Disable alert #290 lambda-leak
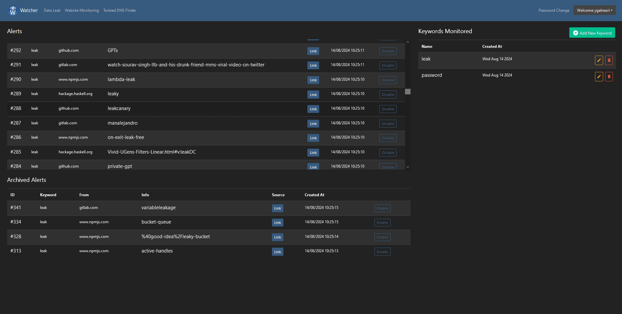Viewport: 622px width, 314px height. 388,80
